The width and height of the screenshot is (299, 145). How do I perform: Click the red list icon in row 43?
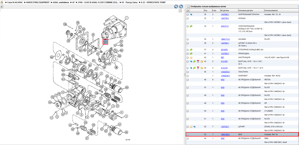(198, 61)
